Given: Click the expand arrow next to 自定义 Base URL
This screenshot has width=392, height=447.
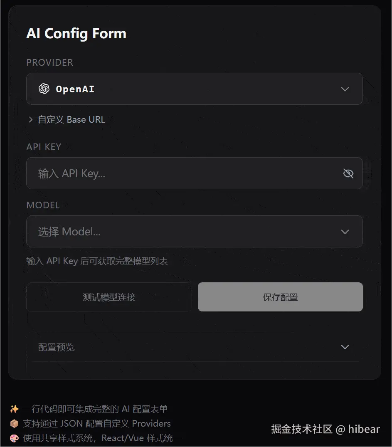Looking at the screenshot, I should (x=30, y=119).
